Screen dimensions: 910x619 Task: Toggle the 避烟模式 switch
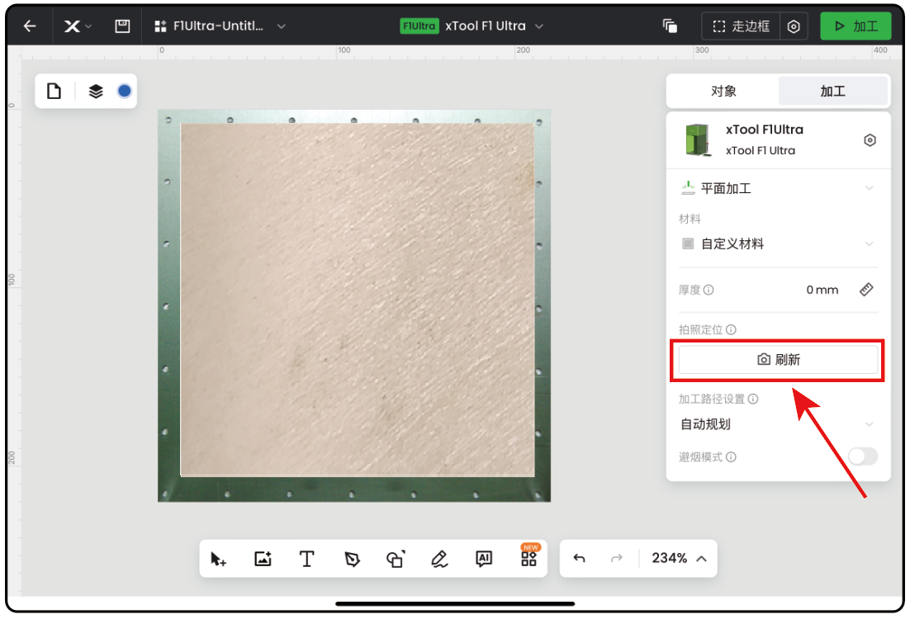pos(862,456)
